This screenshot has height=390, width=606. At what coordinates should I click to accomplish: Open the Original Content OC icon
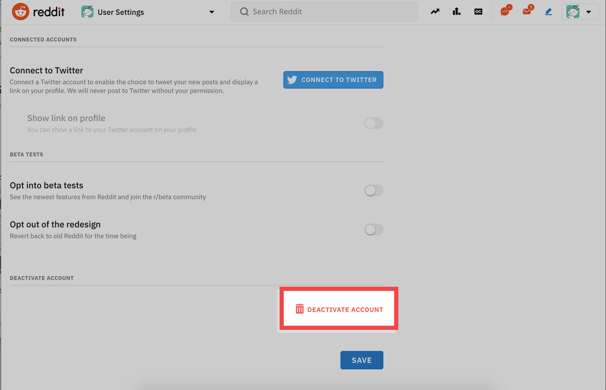pyautogui.click(x=478, y=12)
